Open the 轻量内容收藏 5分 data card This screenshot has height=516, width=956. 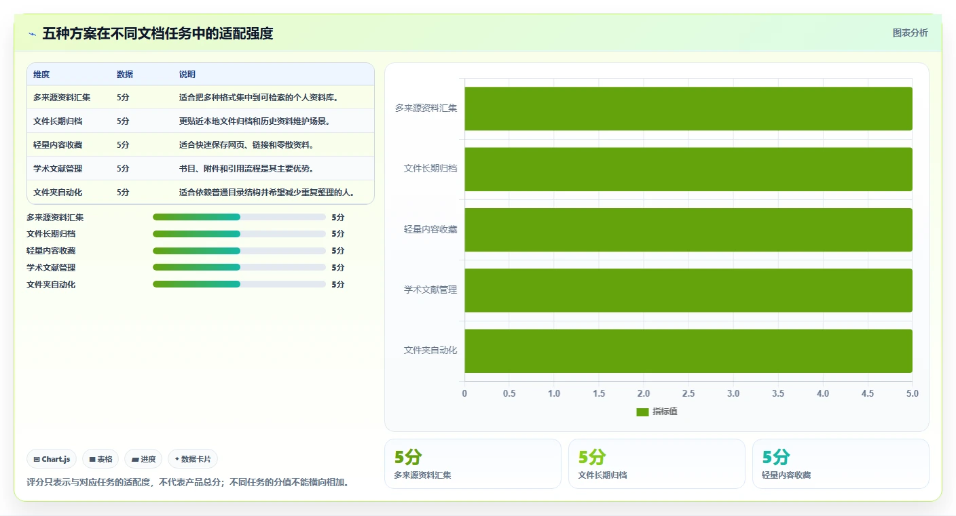[841, 464]
